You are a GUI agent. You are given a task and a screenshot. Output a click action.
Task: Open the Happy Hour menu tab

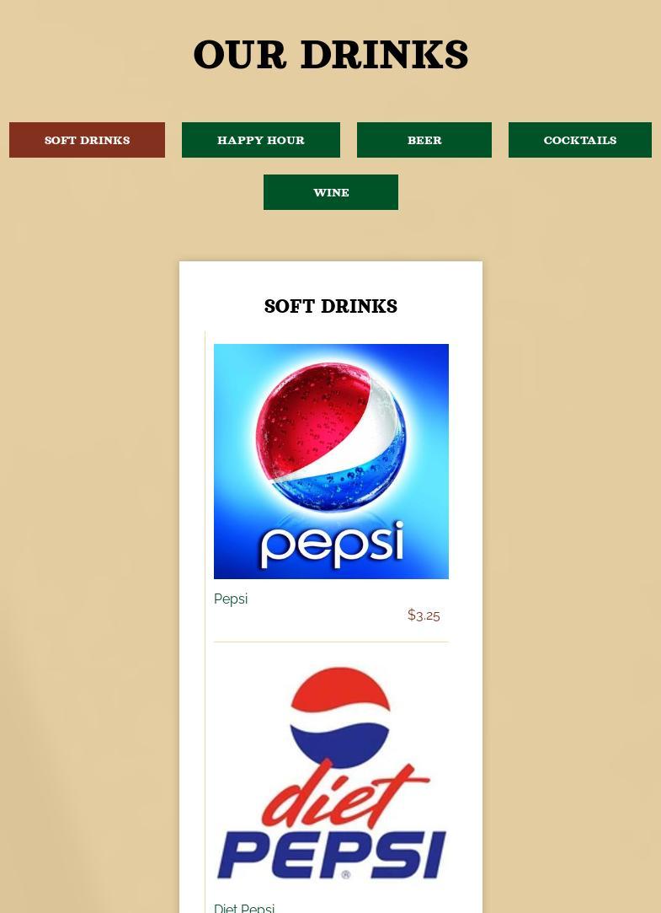[261, 140]
